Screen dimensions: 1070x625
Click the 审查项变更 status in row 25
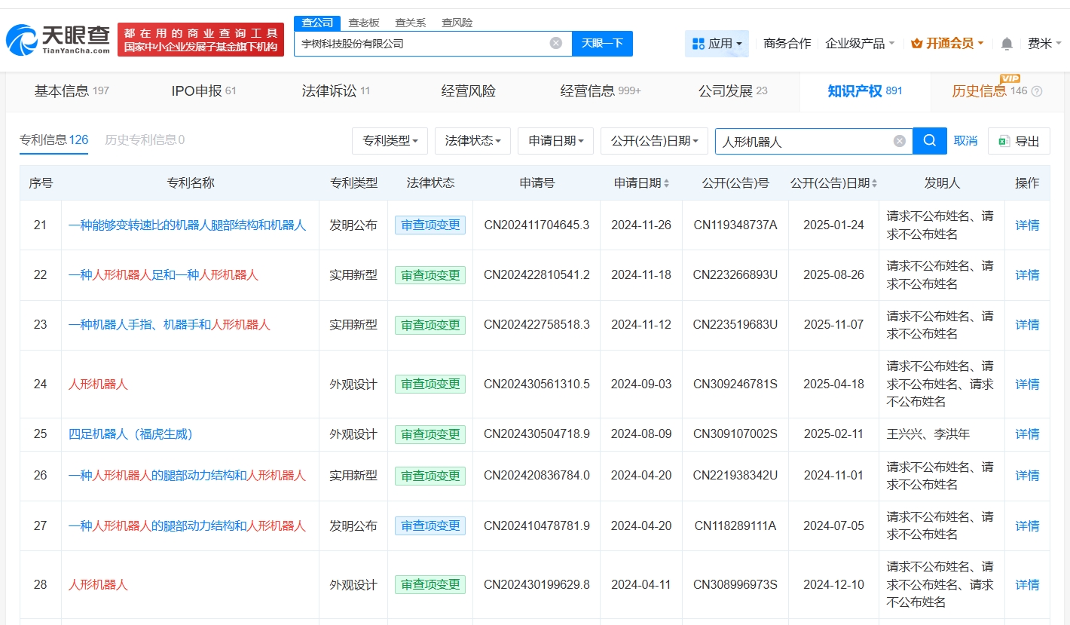430,434
